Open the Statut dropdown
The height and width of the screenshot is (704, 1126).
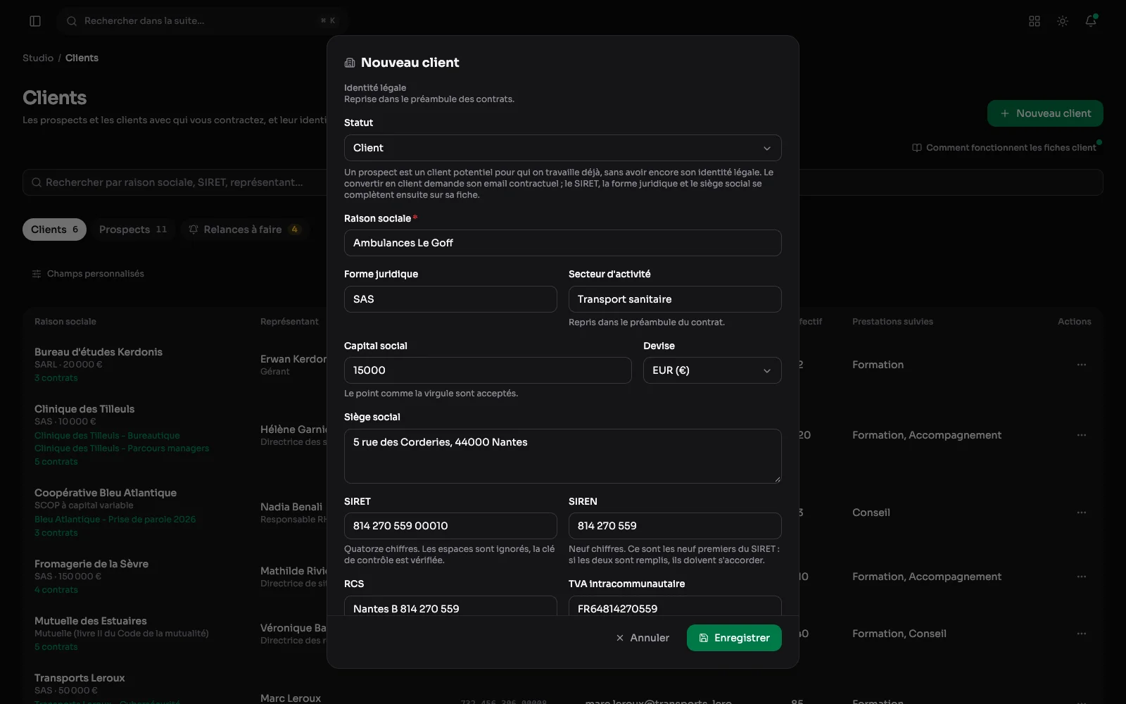click(x=563, y=148)
